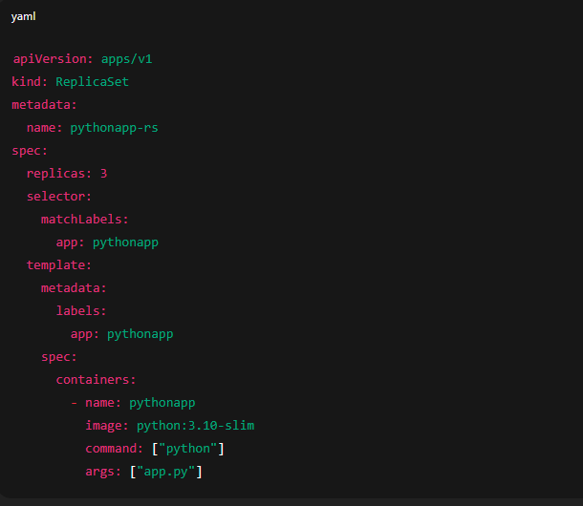Click the 'args:' key
583x506 pixels.
[103, 472]
